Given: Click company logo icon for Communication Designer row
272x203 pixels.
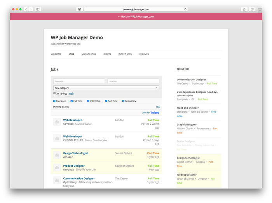Looking at the screenshot, I should click(57, 180).
